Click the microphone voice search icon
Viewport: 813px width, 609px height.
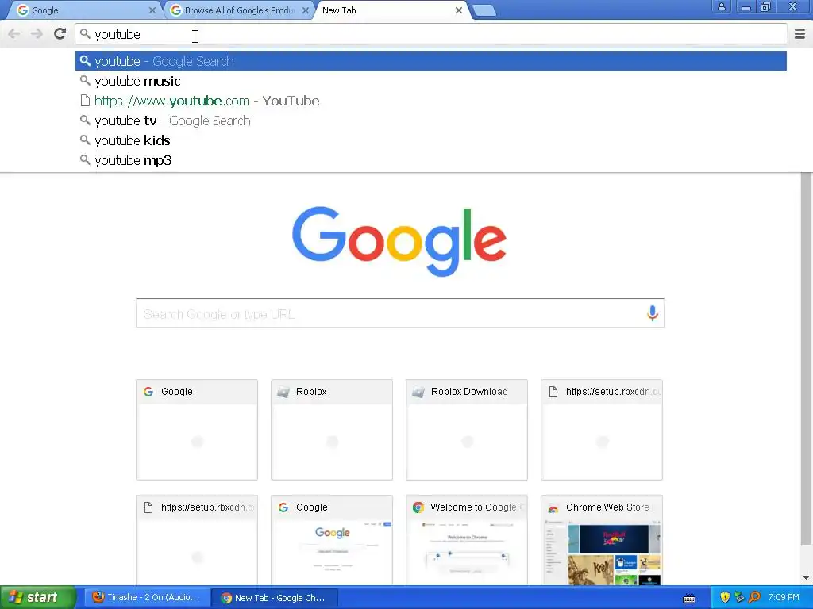pyautogui.click(x=653, y=313)
